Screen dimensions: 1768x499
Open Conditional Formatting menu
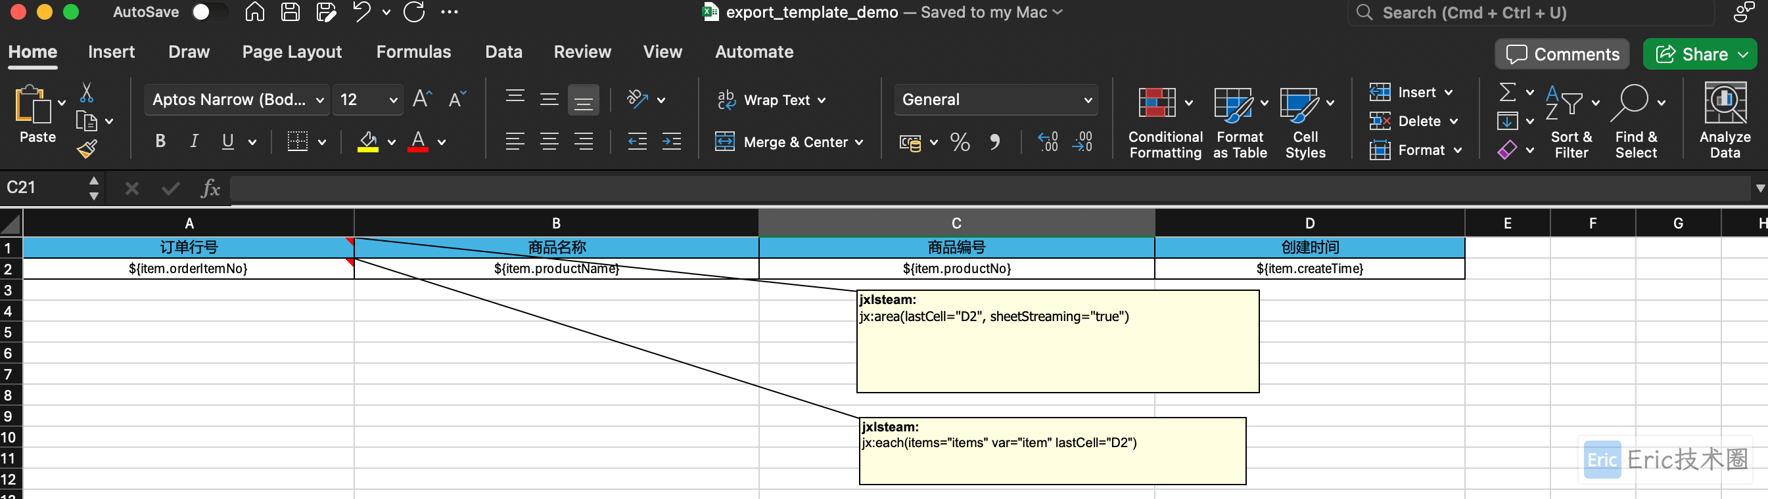[1165, 122]
